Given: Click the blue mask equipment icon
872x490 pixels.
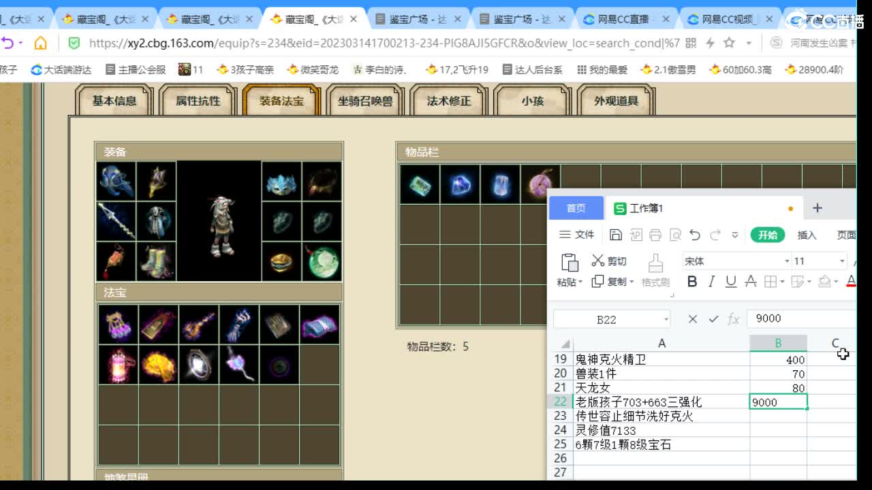Looking at the screenshot, I should [x=281, y=181].
